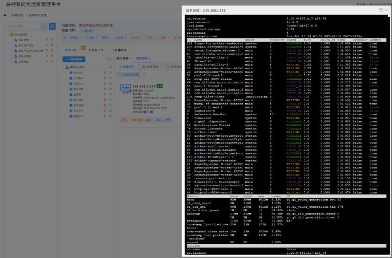
Task: Edit the 融汇物产数易 project
Action: (47, 45)
